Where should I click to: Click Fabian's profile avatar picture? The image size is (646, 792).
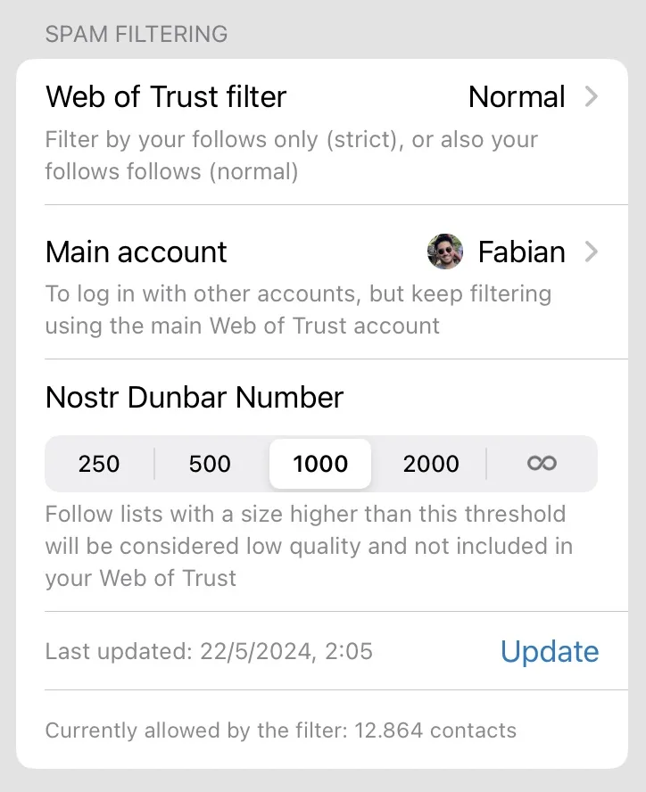point(445,252)
